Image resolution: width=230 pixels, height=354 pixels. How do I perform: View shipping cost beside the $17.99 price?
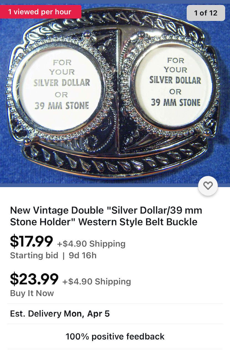click(91, 244)
